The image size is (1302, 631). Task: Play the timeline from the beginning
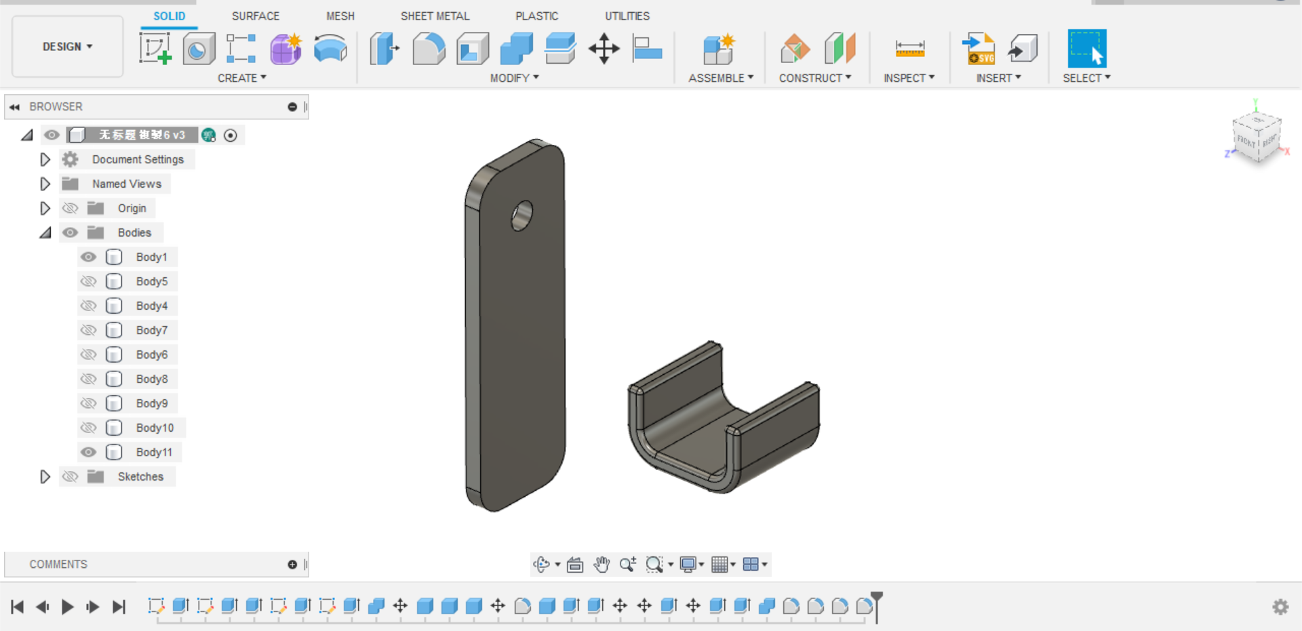pos(67,607)
